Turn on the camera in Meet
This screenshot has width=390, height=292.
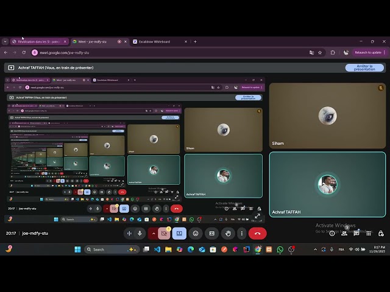click(164, 233)
